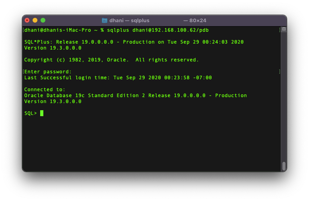This screenshot has width=309, height=201.
Task: Click 'Oracle Database 19c Standard Edition 2' line
Action: (x=136, y=96)
